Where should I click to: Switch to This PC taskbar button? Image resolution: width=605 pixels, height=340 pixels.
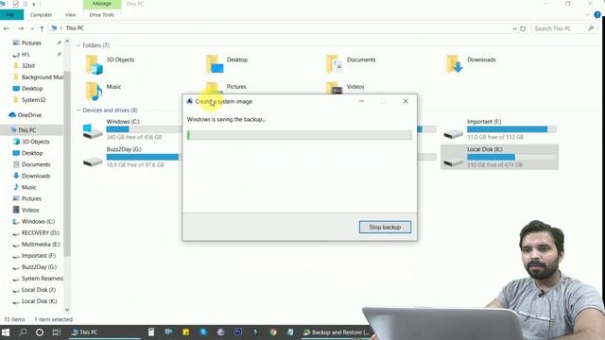pos(105,332)
